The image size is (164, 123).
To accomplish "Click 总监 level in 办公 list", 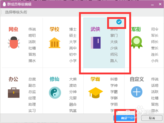I will [x=32, y=92].
